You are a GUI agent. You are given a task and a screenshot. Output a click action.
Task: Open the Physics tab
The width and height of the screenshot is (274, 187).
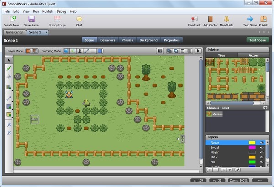pyautogui.click(x=127, y=40)
